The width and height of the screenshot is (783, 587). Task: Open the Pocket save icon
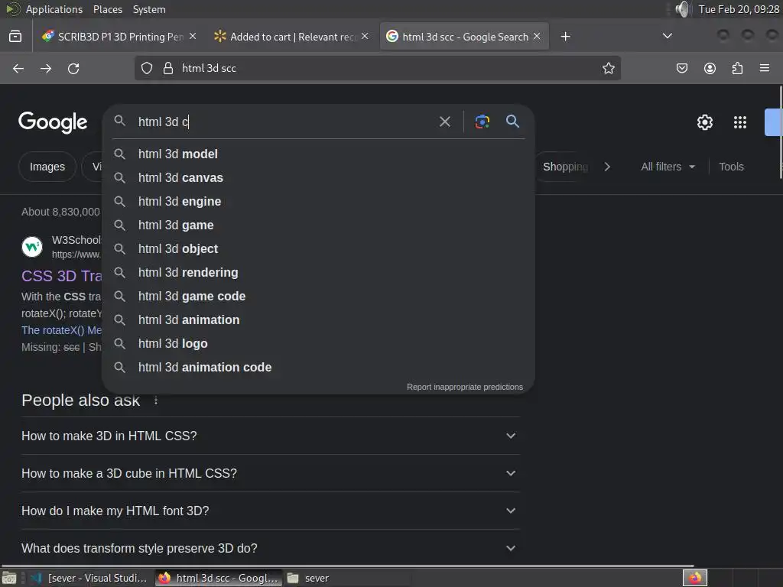pyautogui.click(x=681, y=68)
